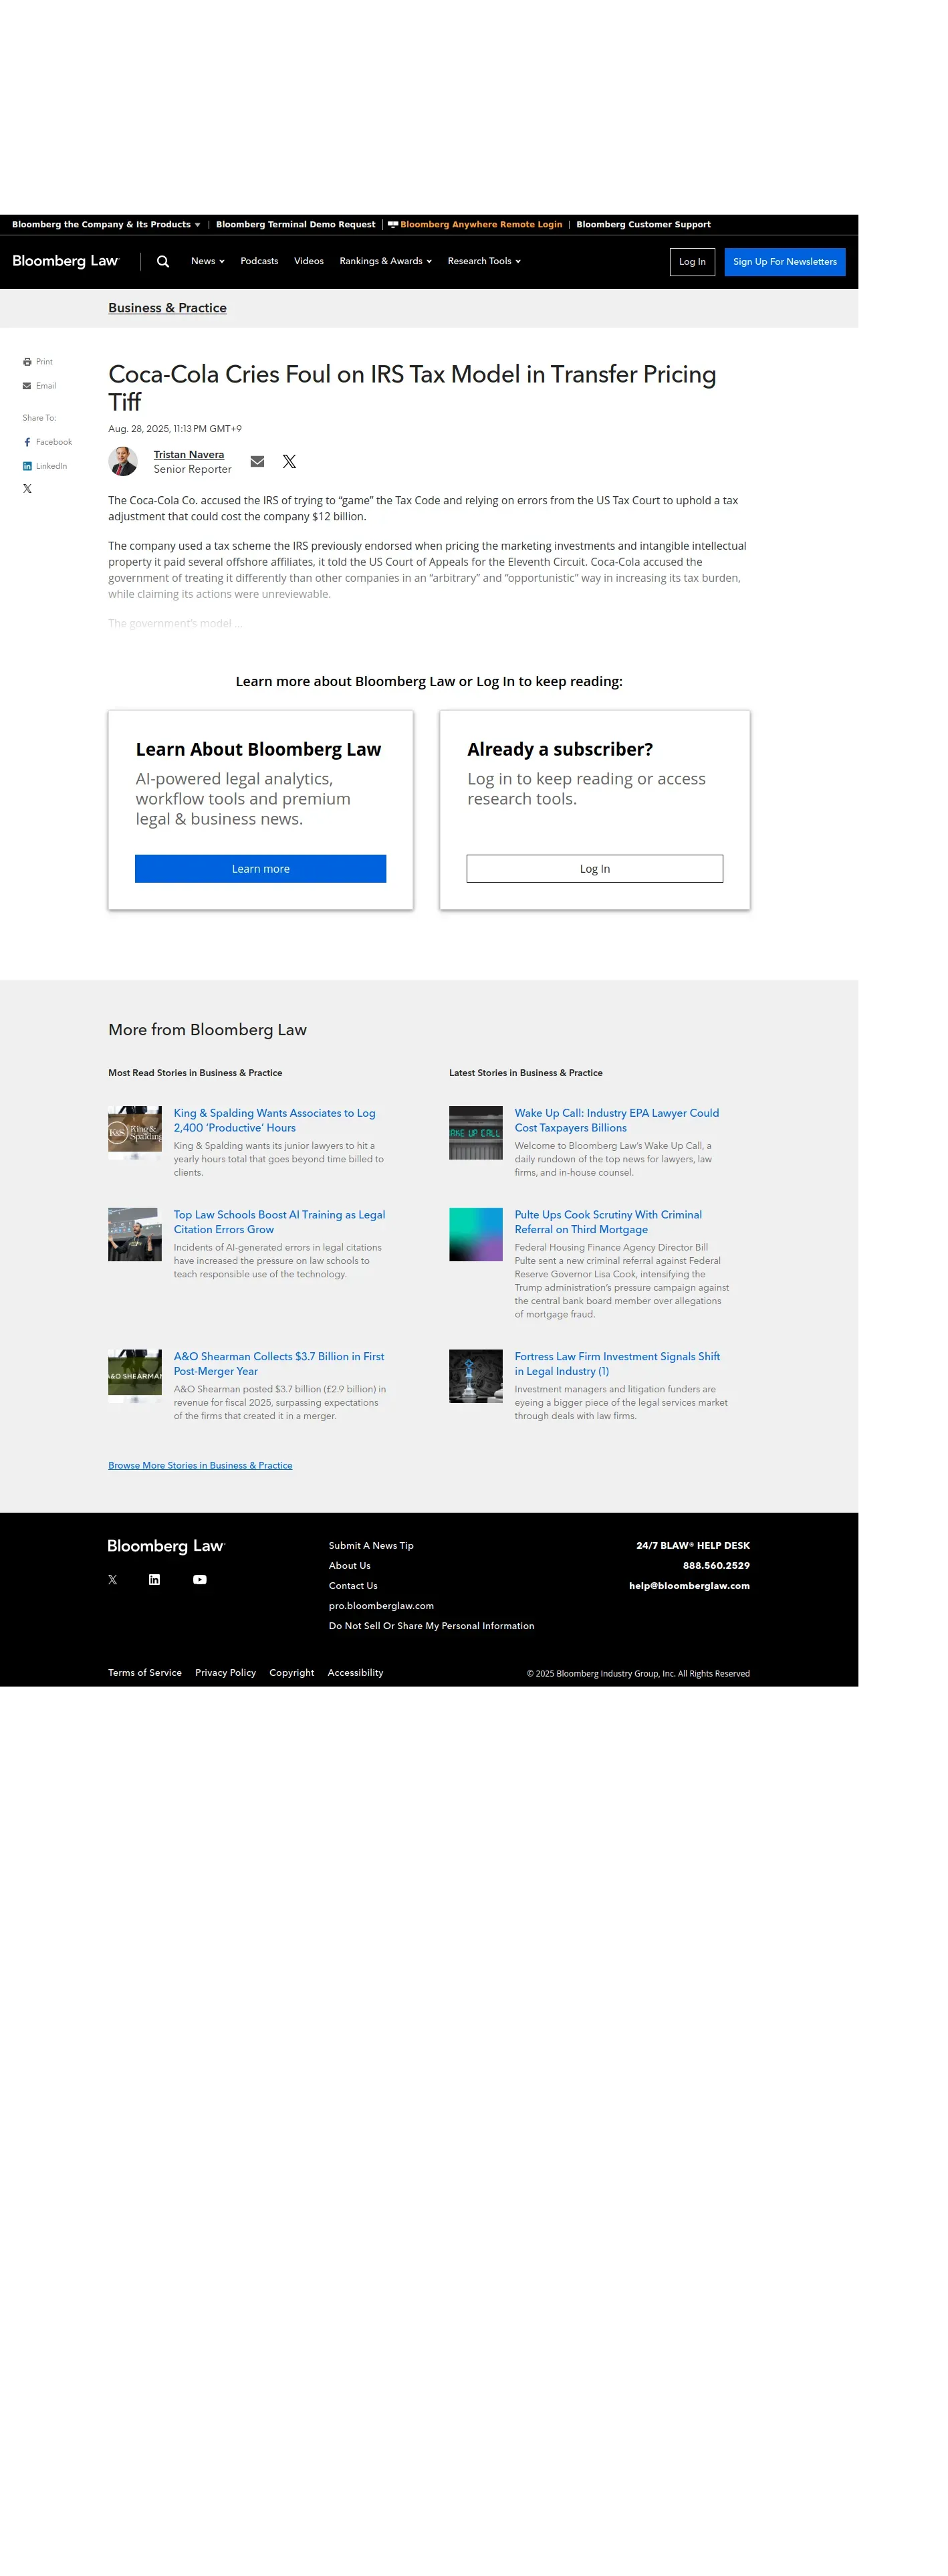Open author's X profile icon

pyautogui.click(x=289, y=461)
